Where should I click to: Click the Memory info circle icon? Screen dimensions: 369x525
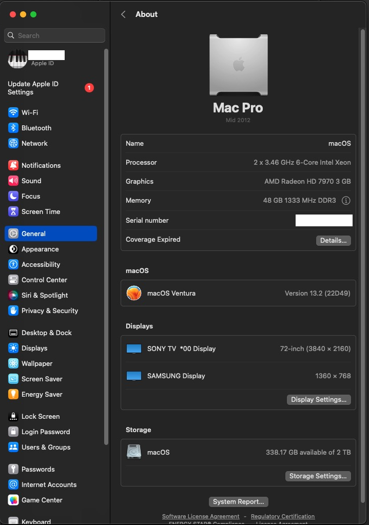tap(346, 201)
